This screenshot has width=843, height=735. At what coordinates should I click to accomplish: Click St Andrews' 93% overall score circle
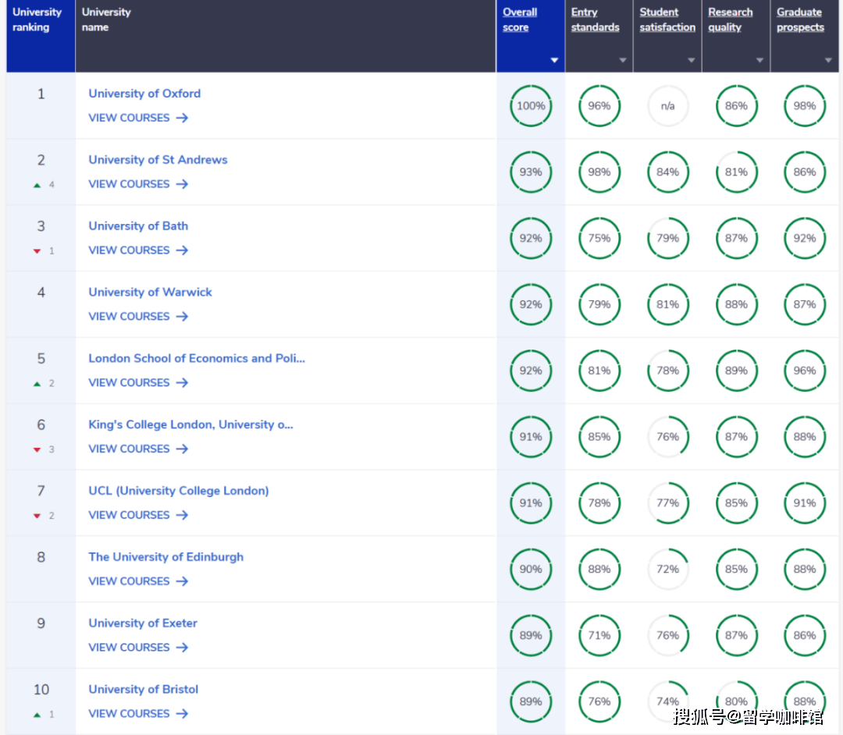[x=531, y=172]
